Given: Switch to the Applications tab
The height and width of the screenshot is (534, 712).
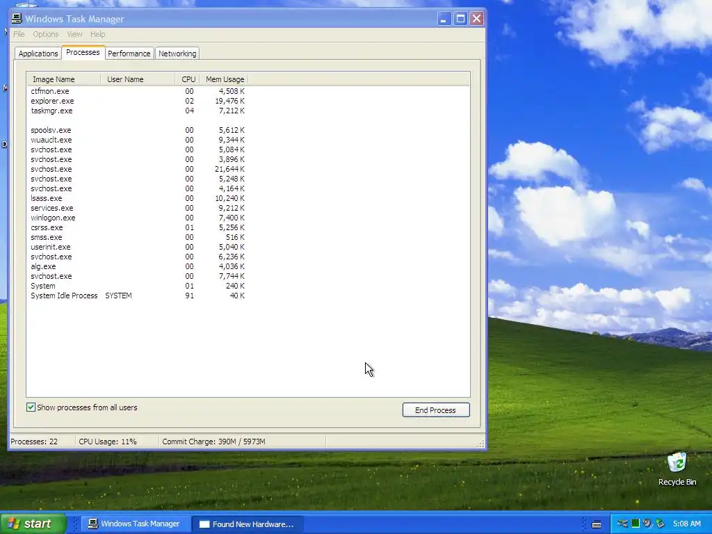Looking at the screenshot, I should click(x=38, y=54).
